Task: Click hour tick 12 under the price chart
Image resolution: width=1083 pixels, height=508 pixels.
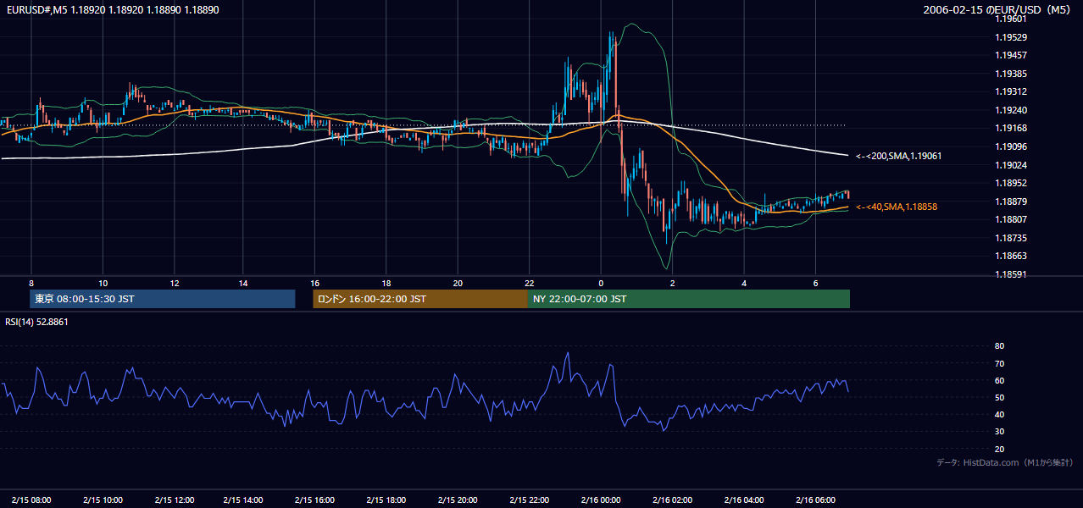Action: (174, 283)
